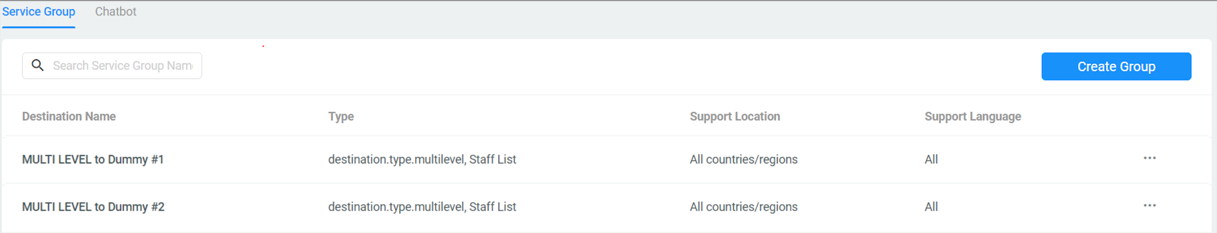Click Staff List text in Dummy #1 row
The image size is (1217, 233).
pyautogui.click(x=493, y=160)
